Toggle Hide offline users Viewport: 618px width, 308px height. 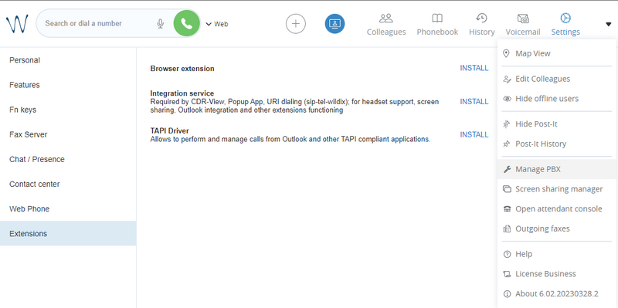(556, 99)
